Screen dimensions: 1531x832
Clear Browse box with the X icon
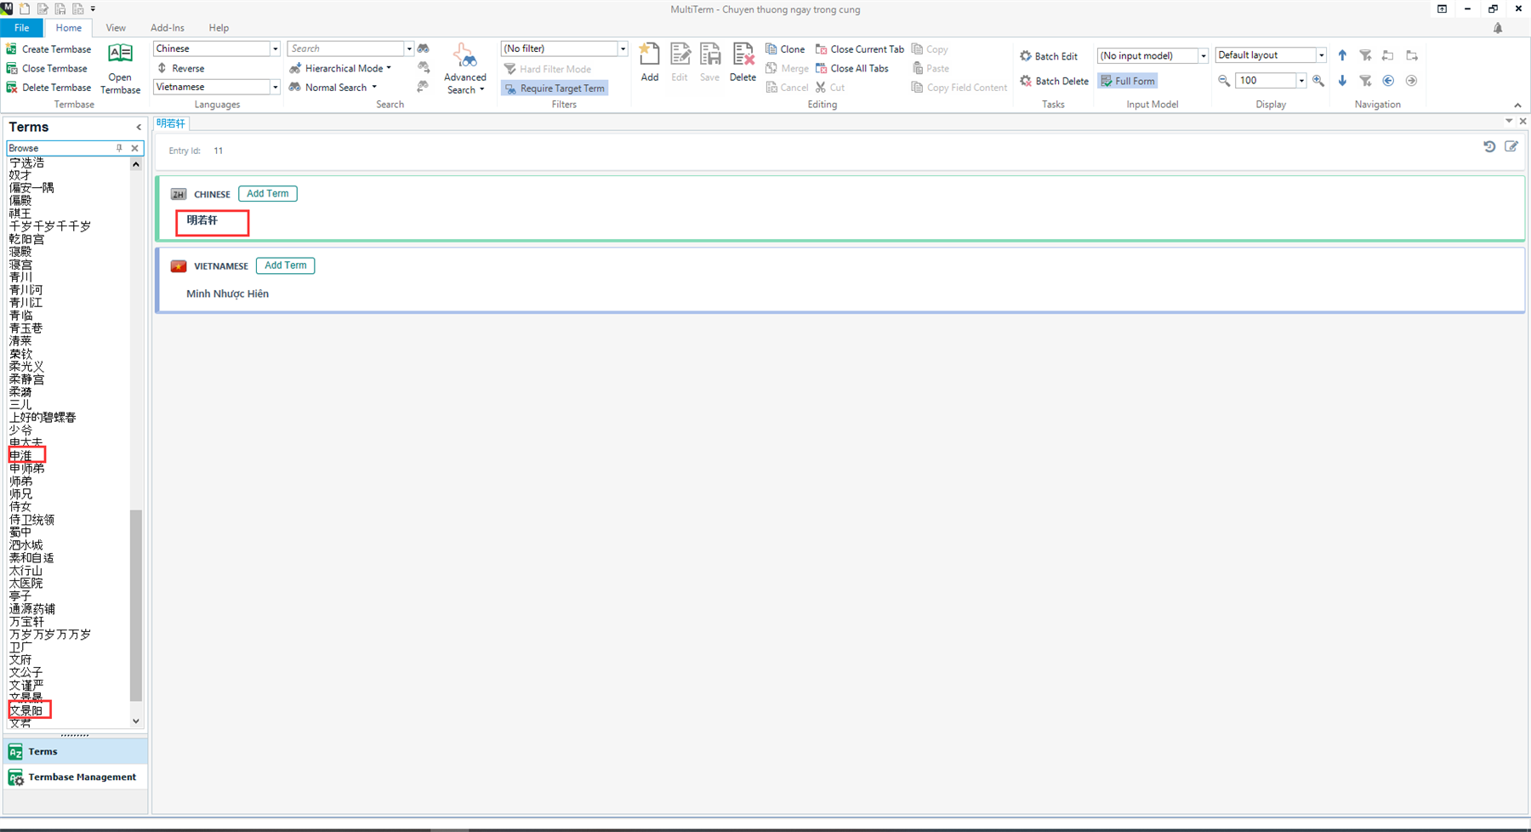134,148
